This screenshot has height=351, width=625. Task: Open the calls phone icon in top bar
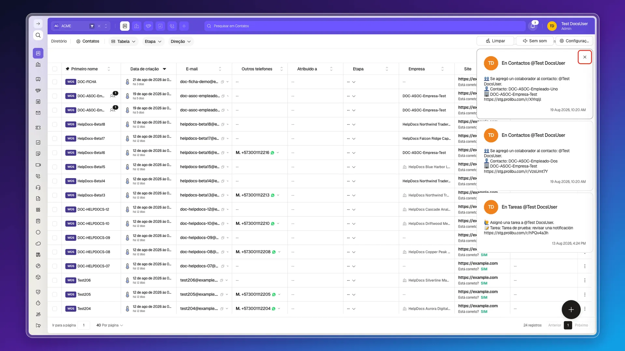[x=172, y=26]
